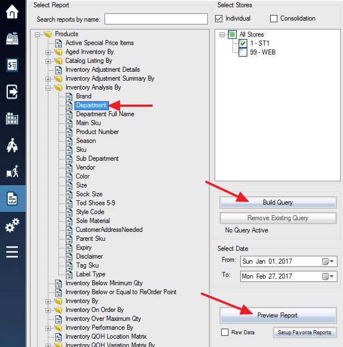Screen dimensions: 343x347
Task: Expand the Inventory Performance By folder
Action: click(x=48, y=328)
